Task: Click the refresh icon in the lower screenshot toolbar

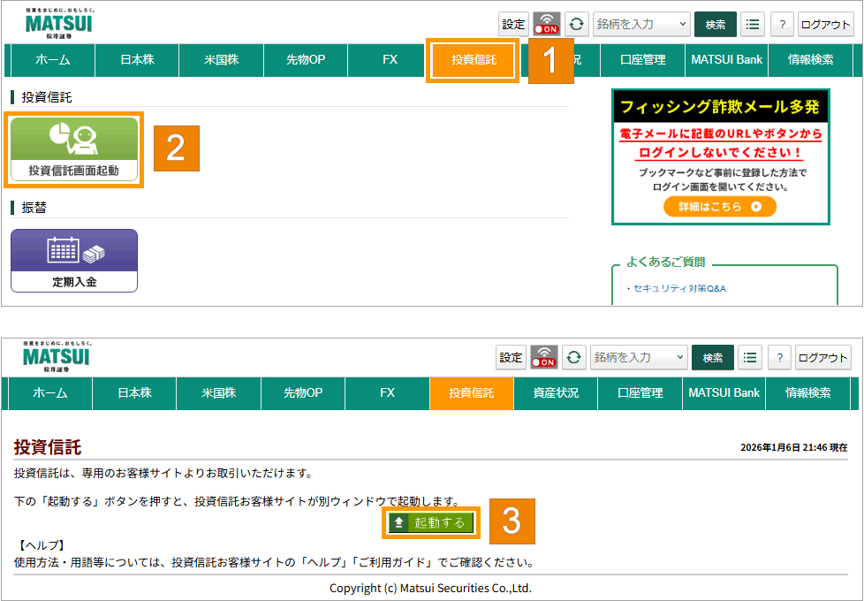Action: point(574,357)
